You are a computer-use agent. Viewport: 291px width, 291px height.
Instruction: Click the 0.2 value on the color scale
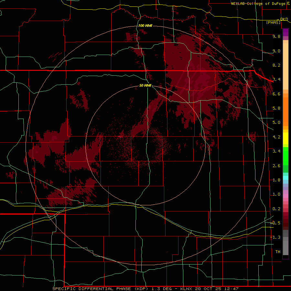276,209
